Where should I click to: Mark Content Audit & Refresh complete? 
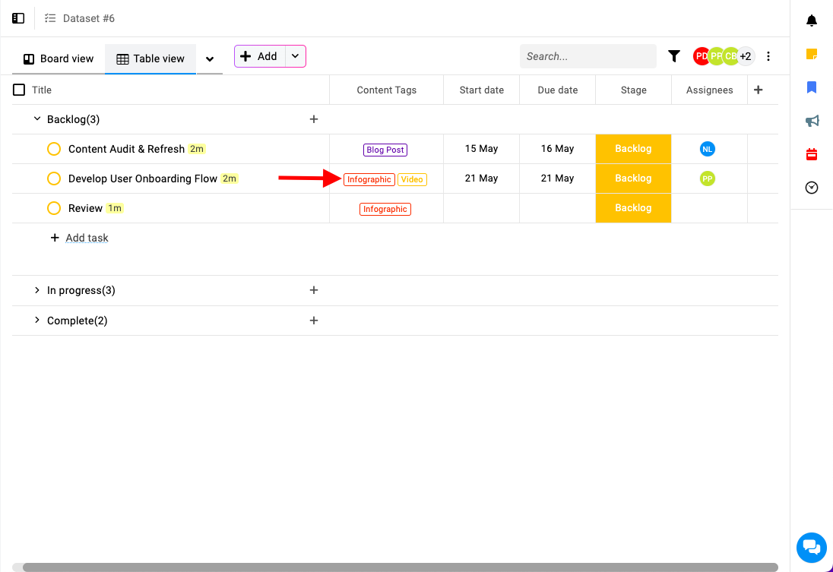[54, 149]
